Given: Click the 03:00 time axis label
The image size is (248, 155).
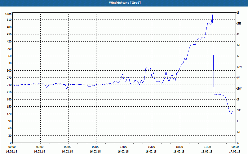Looking at the screenshot, I should coord(41,147).
